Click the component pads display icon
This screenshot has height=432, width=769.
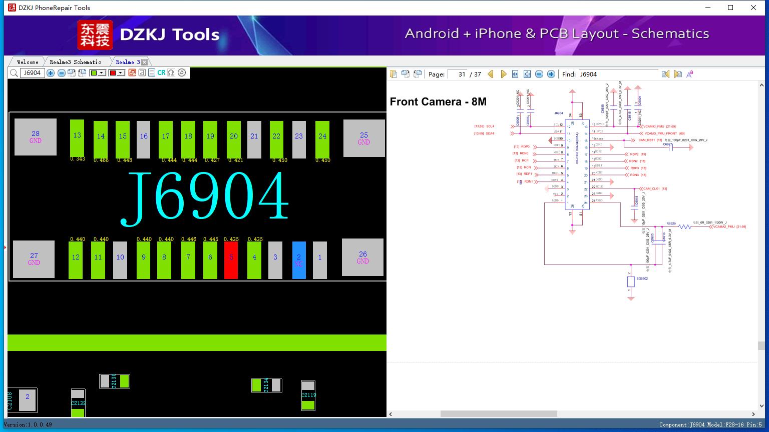(x=152, y=72)
